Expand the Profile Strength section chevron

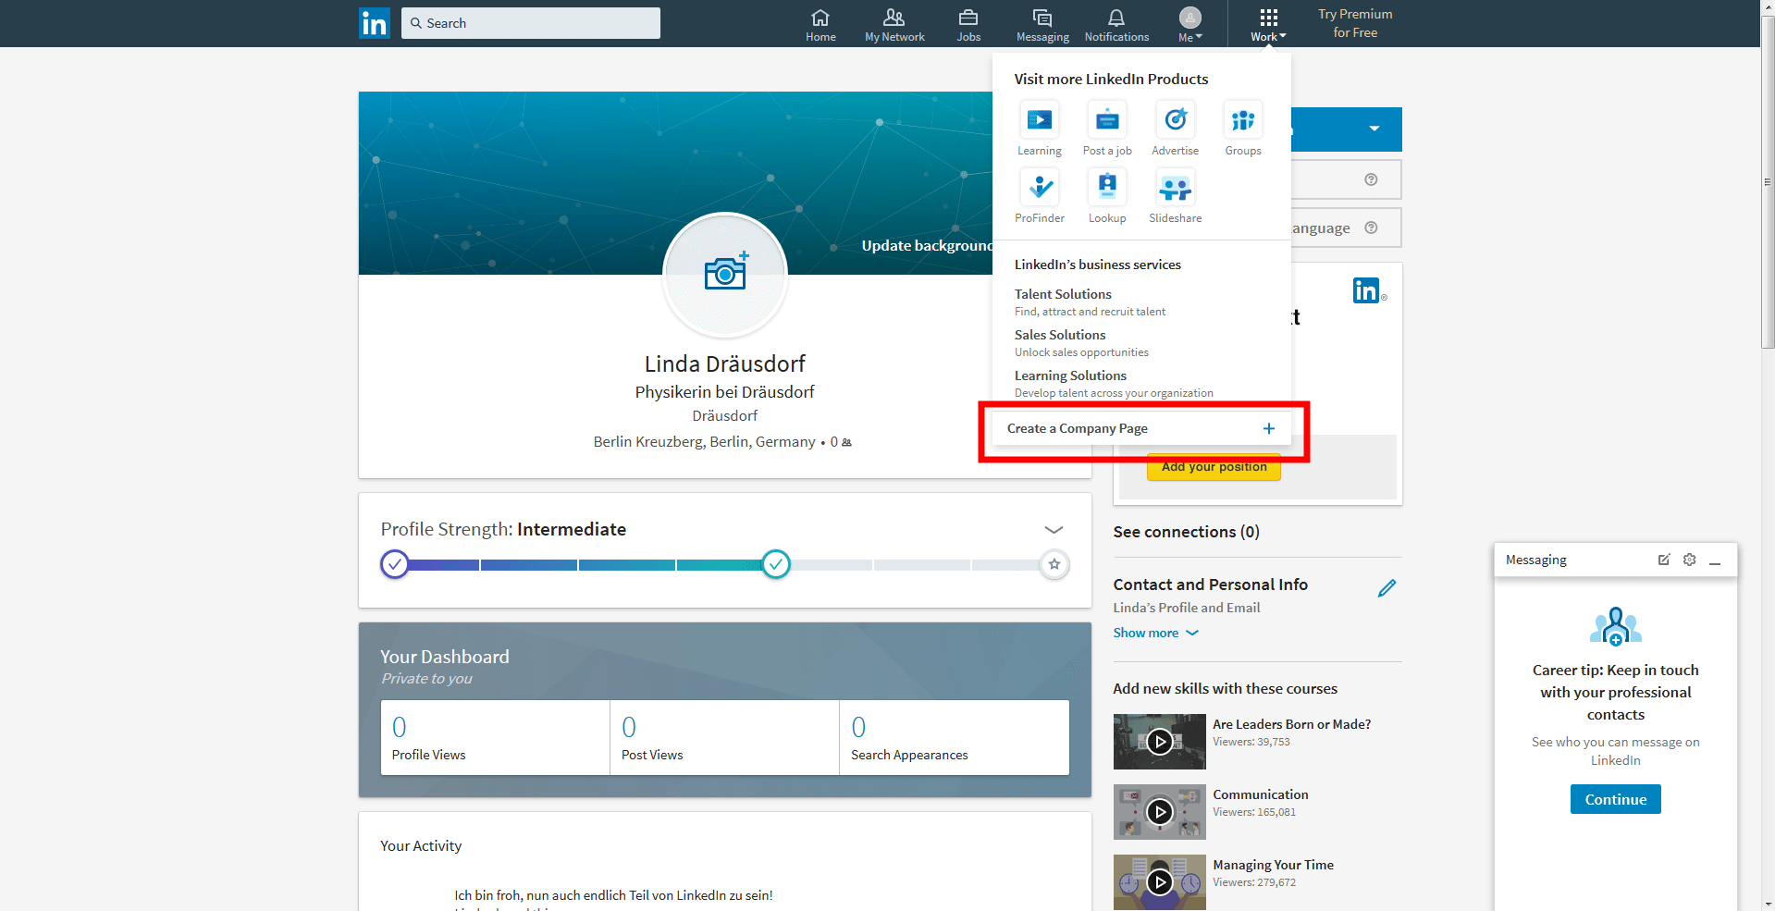pos(1054,530)
